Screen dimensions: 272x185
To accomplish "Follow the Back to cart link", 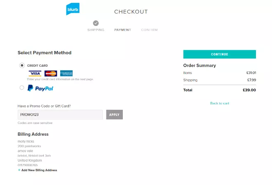I will tap(219, 103).
